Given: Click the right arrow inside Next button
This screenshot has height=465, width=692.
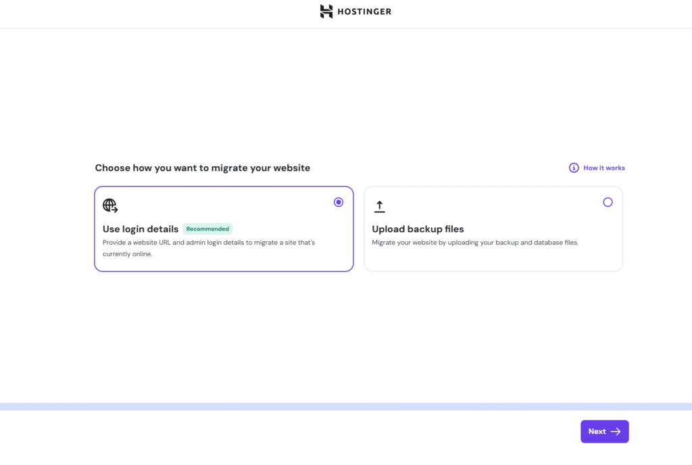Looking at the screenshot, I should point(616,431).
